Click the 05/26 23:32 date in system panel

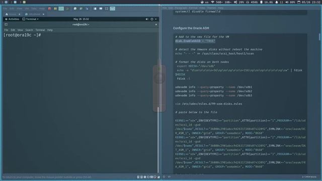[x=308, y=2]
